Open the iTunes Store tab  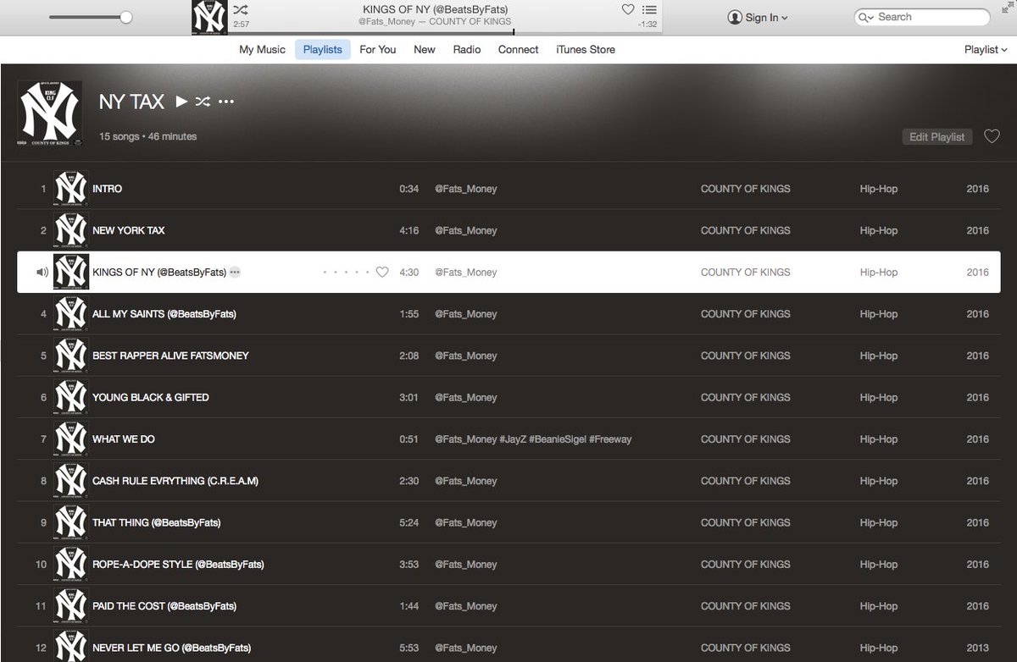tap(586, 49)
